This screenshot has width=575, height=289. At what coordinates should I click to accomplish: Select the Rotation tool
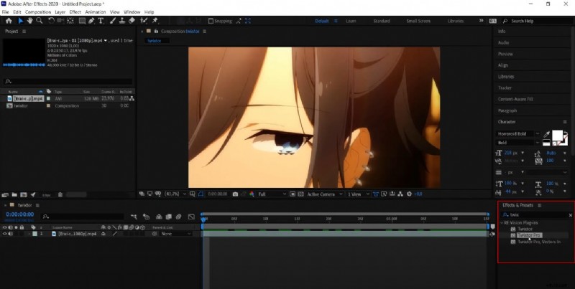point(51,21)
